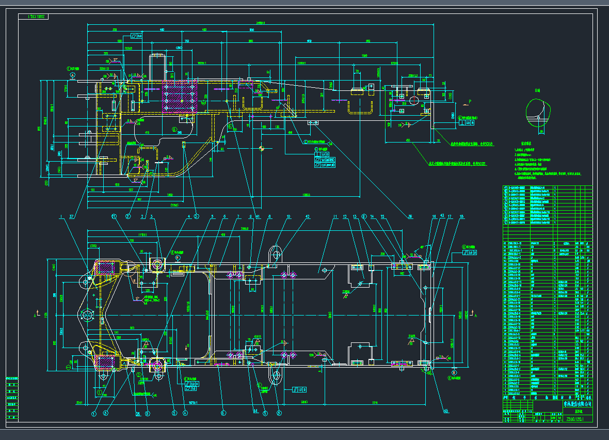Pick part callout number 45 at bottom right
Screen dimensions: 609x440
click(x=446, y=412)
